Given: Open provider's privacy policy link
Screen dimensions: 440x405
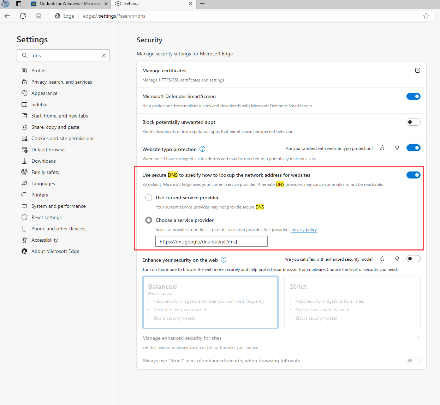Looking at the screenshot, I should pyautogui.click(x=304, y=230).
